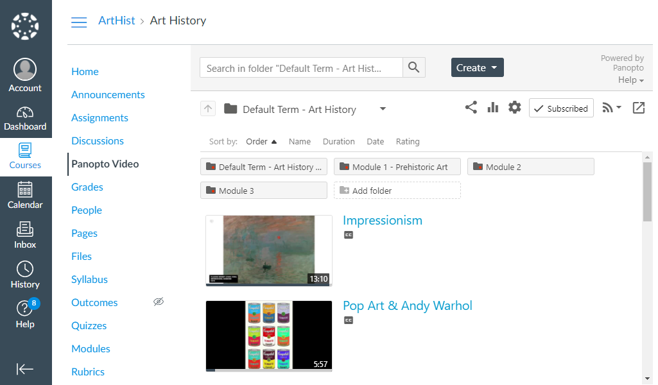Image resolution: width=658 pixels, height=385 pixels.
Task: Switch to the Panopto Video course section
Action: point(105,164)
